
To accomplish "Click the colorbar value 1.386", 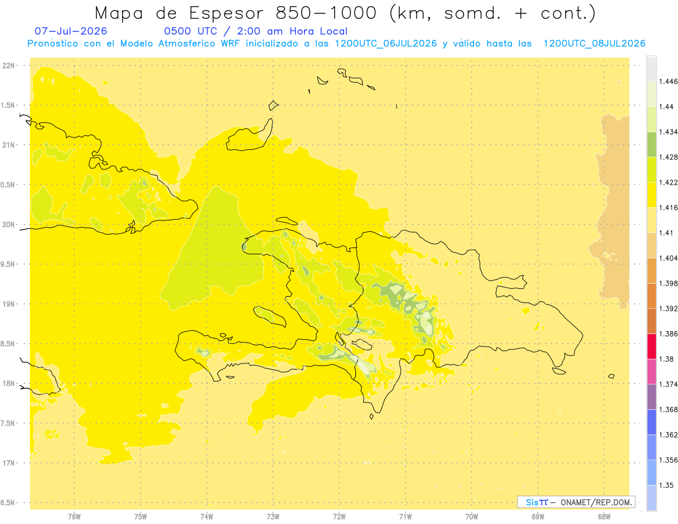I will pos(668,334).
